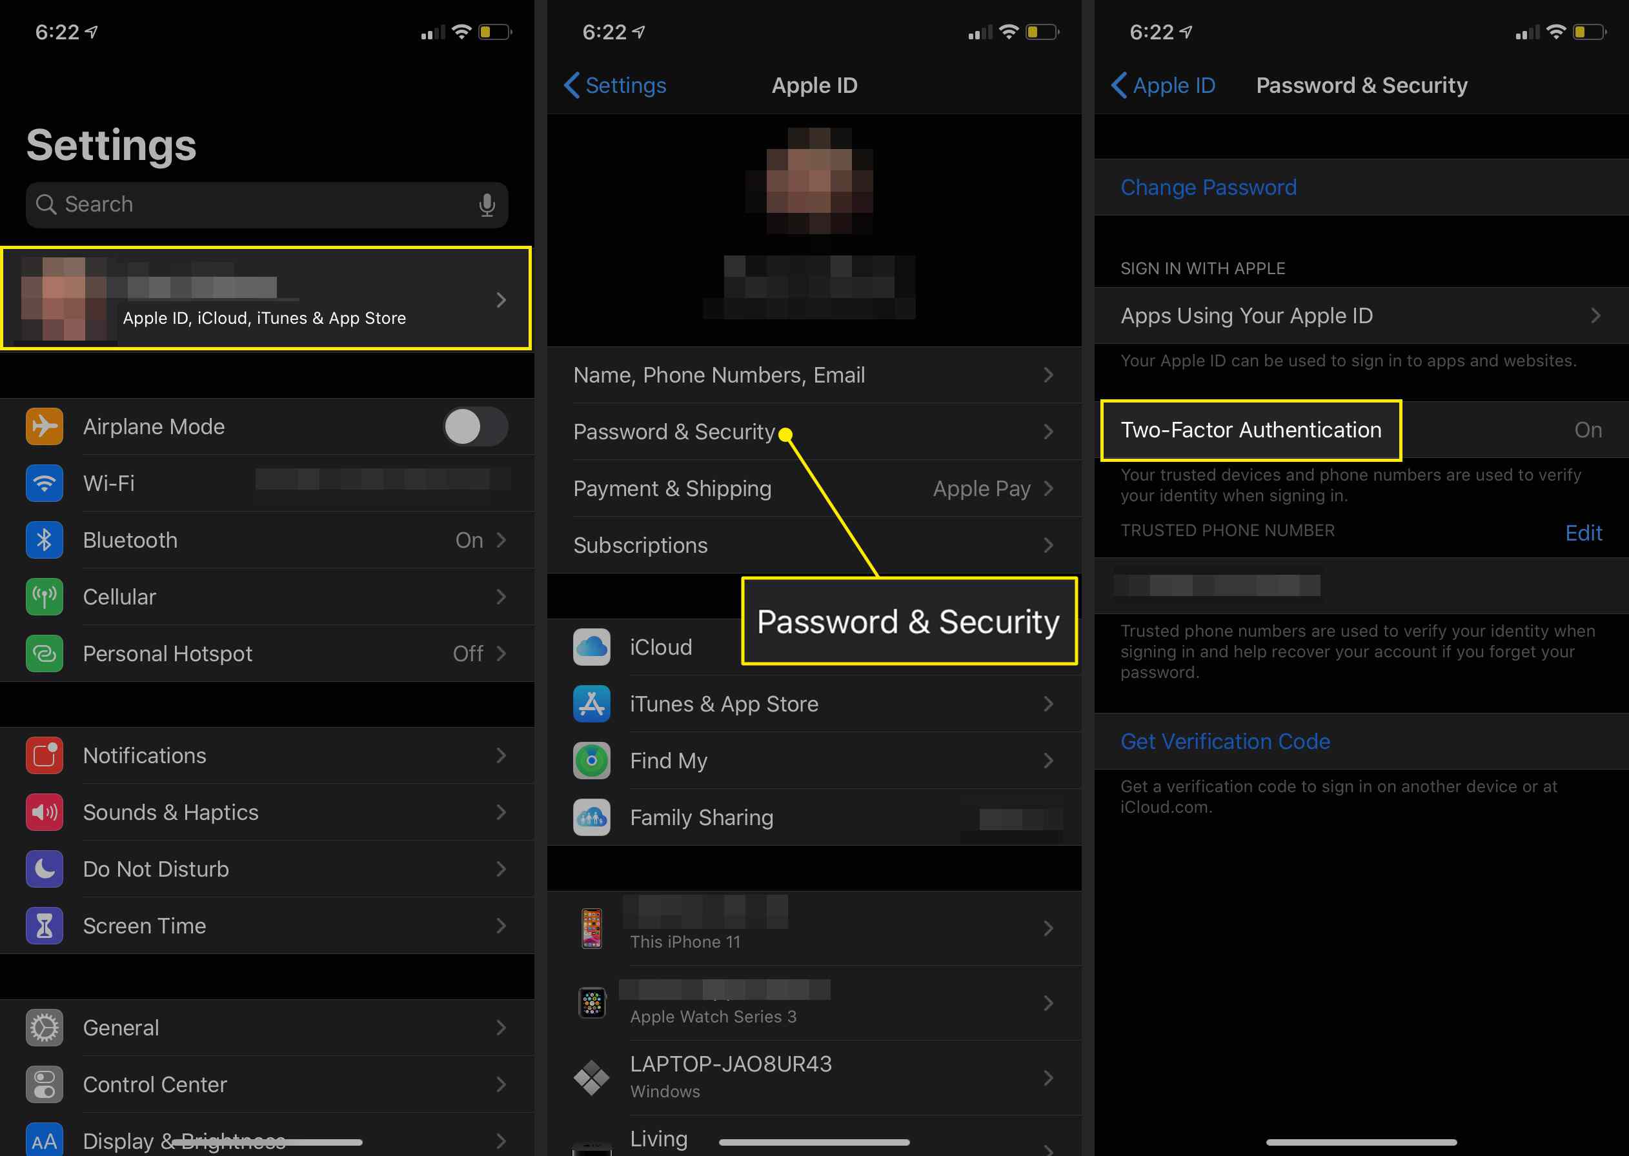Image resolution: width=1629 pixels, height=1156 pixels.
Task: Tap the Notifications icon
Action: tap(44, 755)
